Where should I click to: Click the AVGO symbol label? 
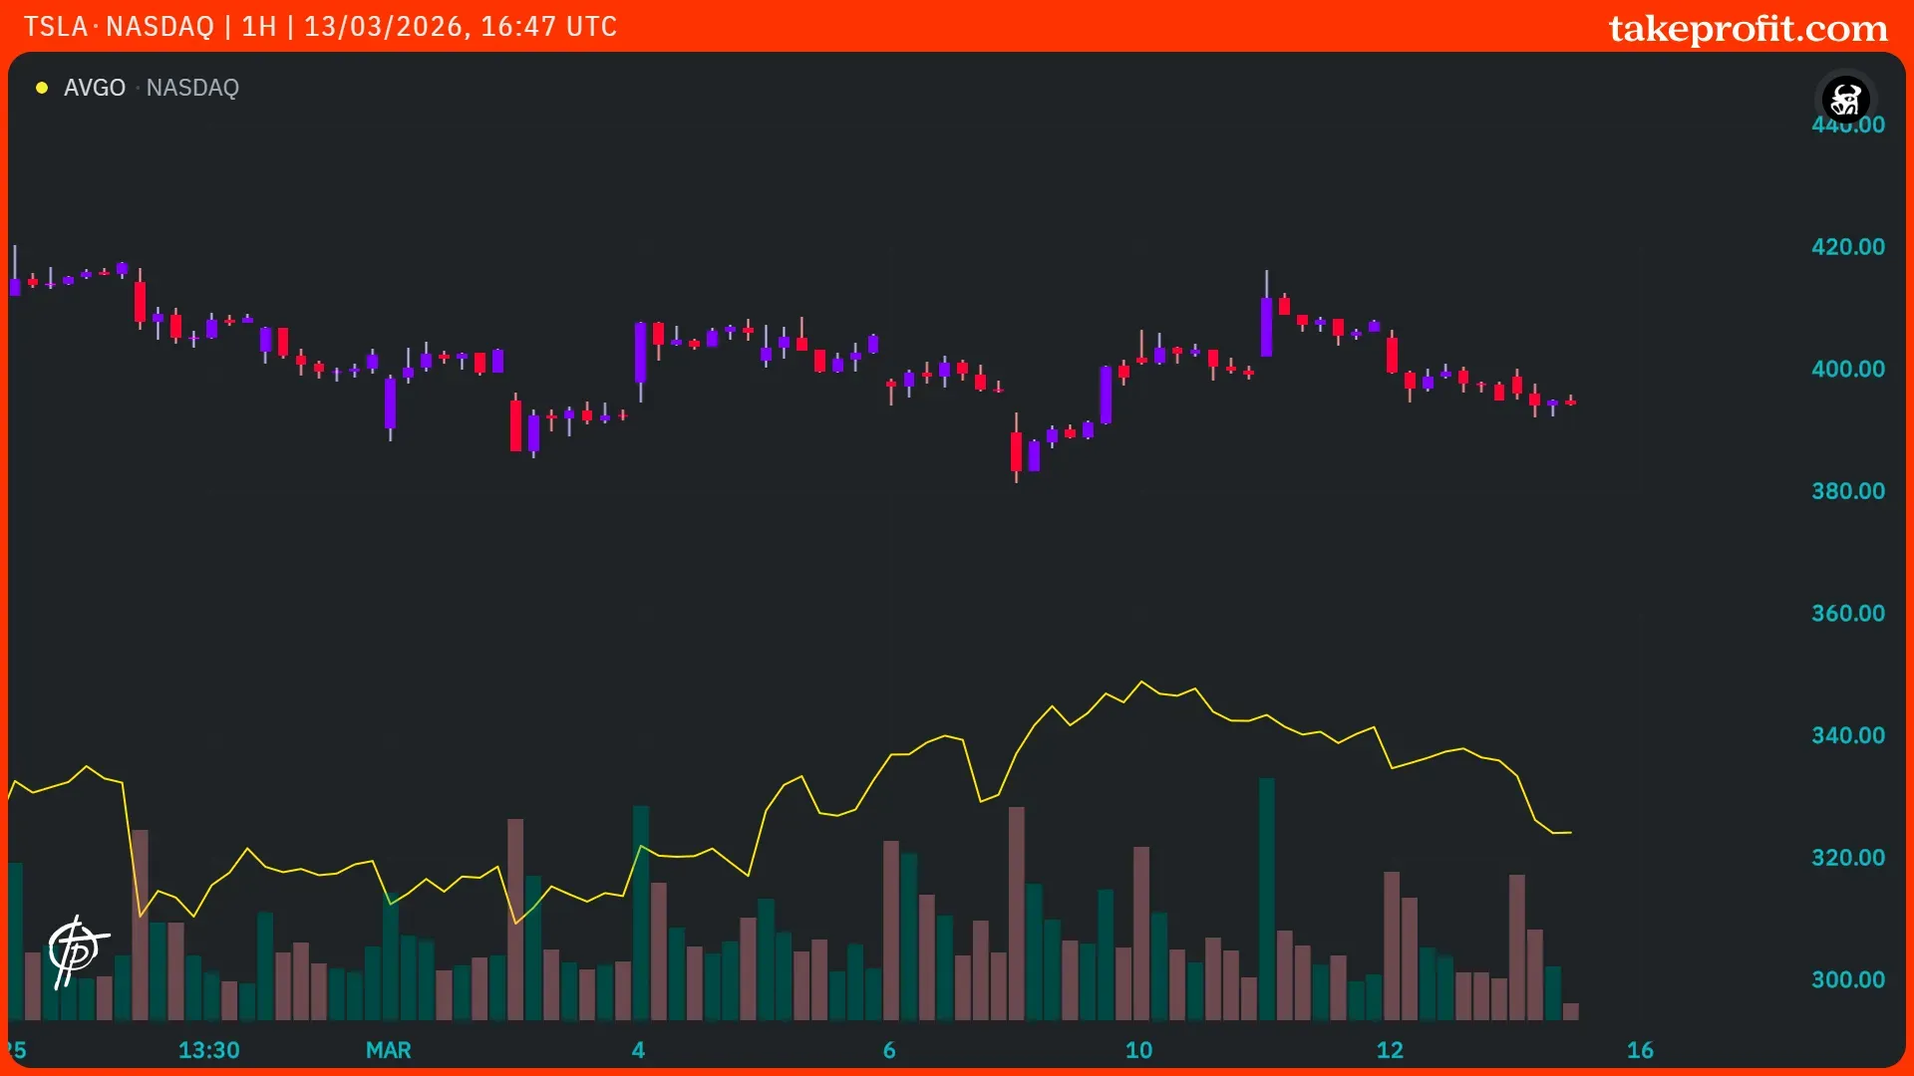click(x=95, y=88)
